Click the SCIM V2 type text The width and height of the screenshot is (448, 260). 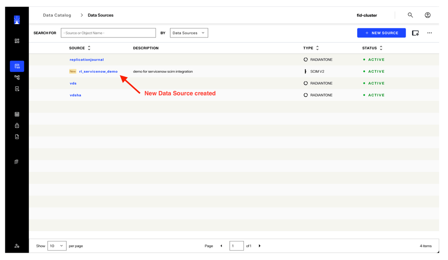click(317, 71)
